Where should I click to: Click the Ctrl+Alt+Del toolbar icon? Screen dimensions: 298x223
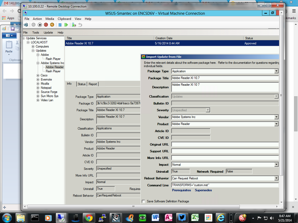pyautogui.click(x=26, y=25)
